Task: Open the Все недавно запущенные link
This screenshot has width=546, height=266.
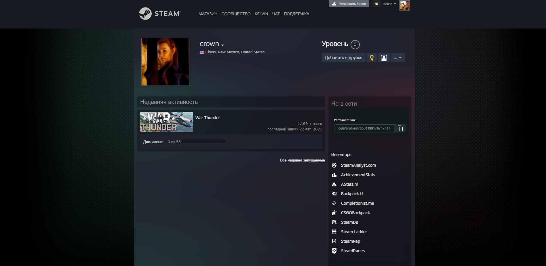Action: coord(302,160)
